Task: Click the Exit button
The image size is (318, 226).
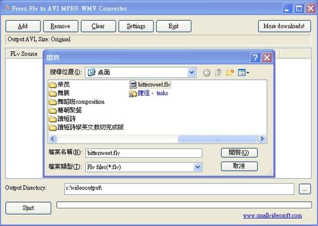Action: pyautogui.click(x=174, y=26)
